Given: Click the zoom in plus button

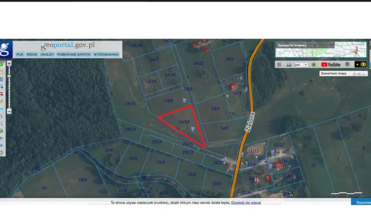Looking at the screenshot, I should [9, 63].
